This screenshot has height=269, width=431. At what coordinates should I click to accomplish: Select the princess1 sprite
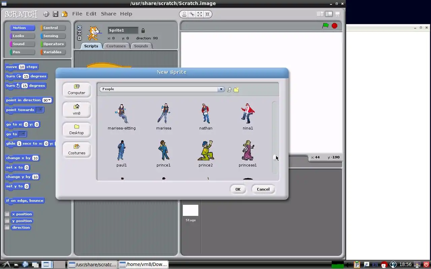(248, 154)
